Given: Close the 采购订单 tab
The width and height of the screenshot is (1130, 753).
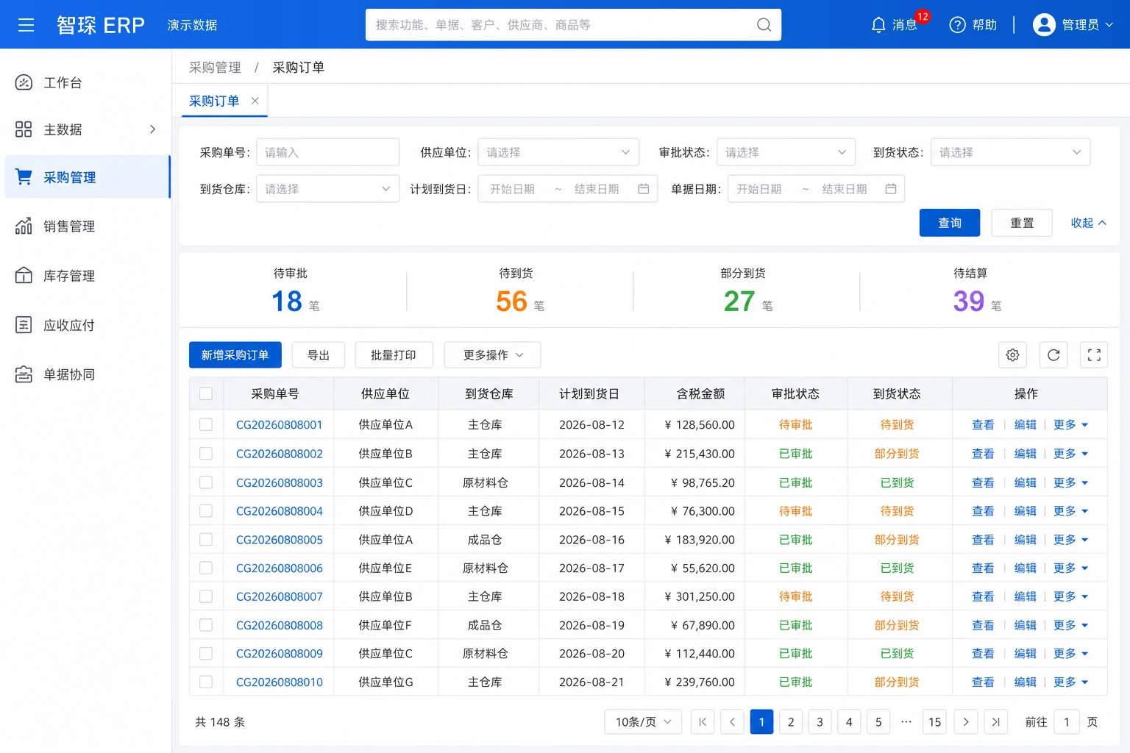Looking at the screenshot, I should (x=255, y=101).
